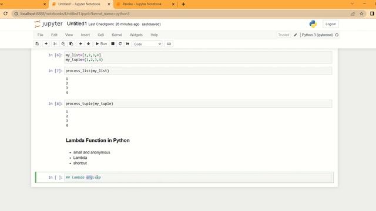Screen dimensions: 376x211
Task: View site information icon beside URL
Action: pyautogui.click(x=16, y=14)
